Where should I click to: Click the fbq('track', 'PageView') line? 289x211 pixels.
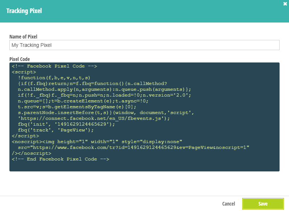click(56, 130)
